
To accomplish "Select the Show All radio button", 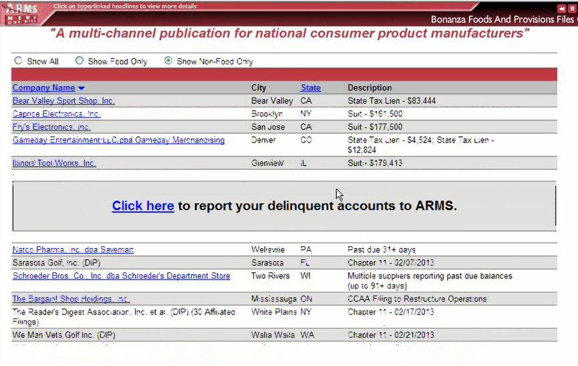I will 19,60.
